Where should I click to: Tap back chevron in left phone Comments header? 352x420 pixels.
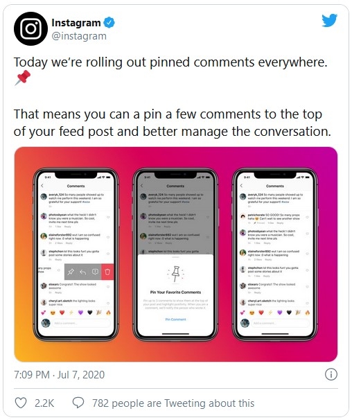(42, 186)
